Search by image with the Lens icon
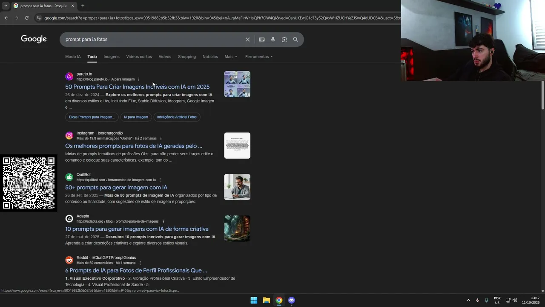This screenshot has height=307, width=545. pos(284,39)
